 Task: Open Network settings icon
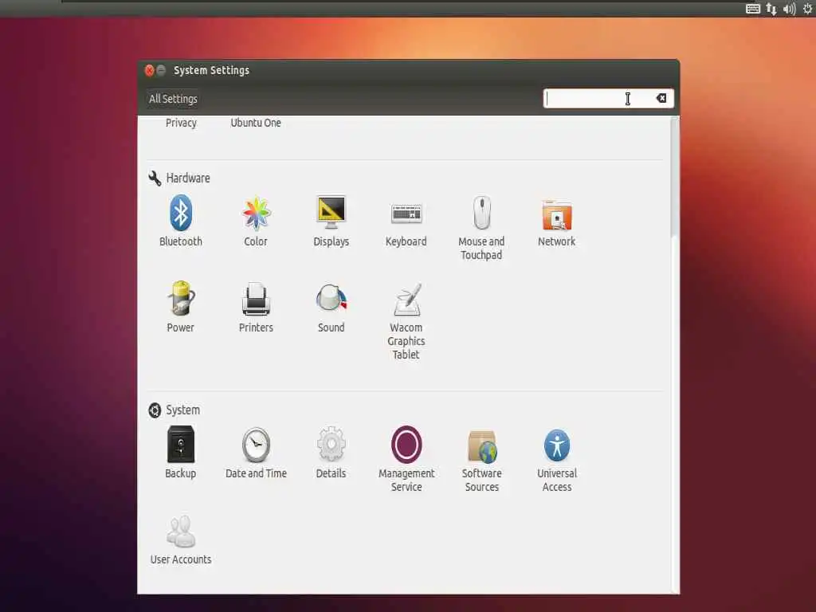(556, 214)
